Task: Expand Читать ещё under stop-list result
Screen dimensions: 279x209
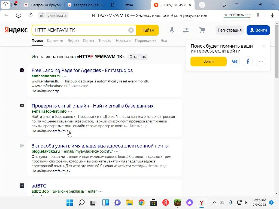Action: (x=138, y=126)
